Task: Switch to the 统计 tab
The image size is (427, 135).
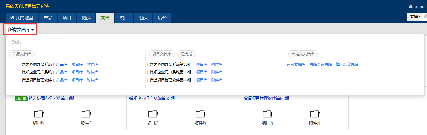Action: point(124,18)
